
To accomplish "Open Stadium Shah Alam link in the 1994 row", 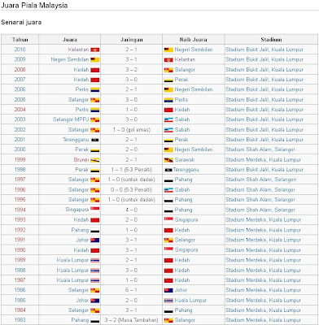I will click(260, 210).
